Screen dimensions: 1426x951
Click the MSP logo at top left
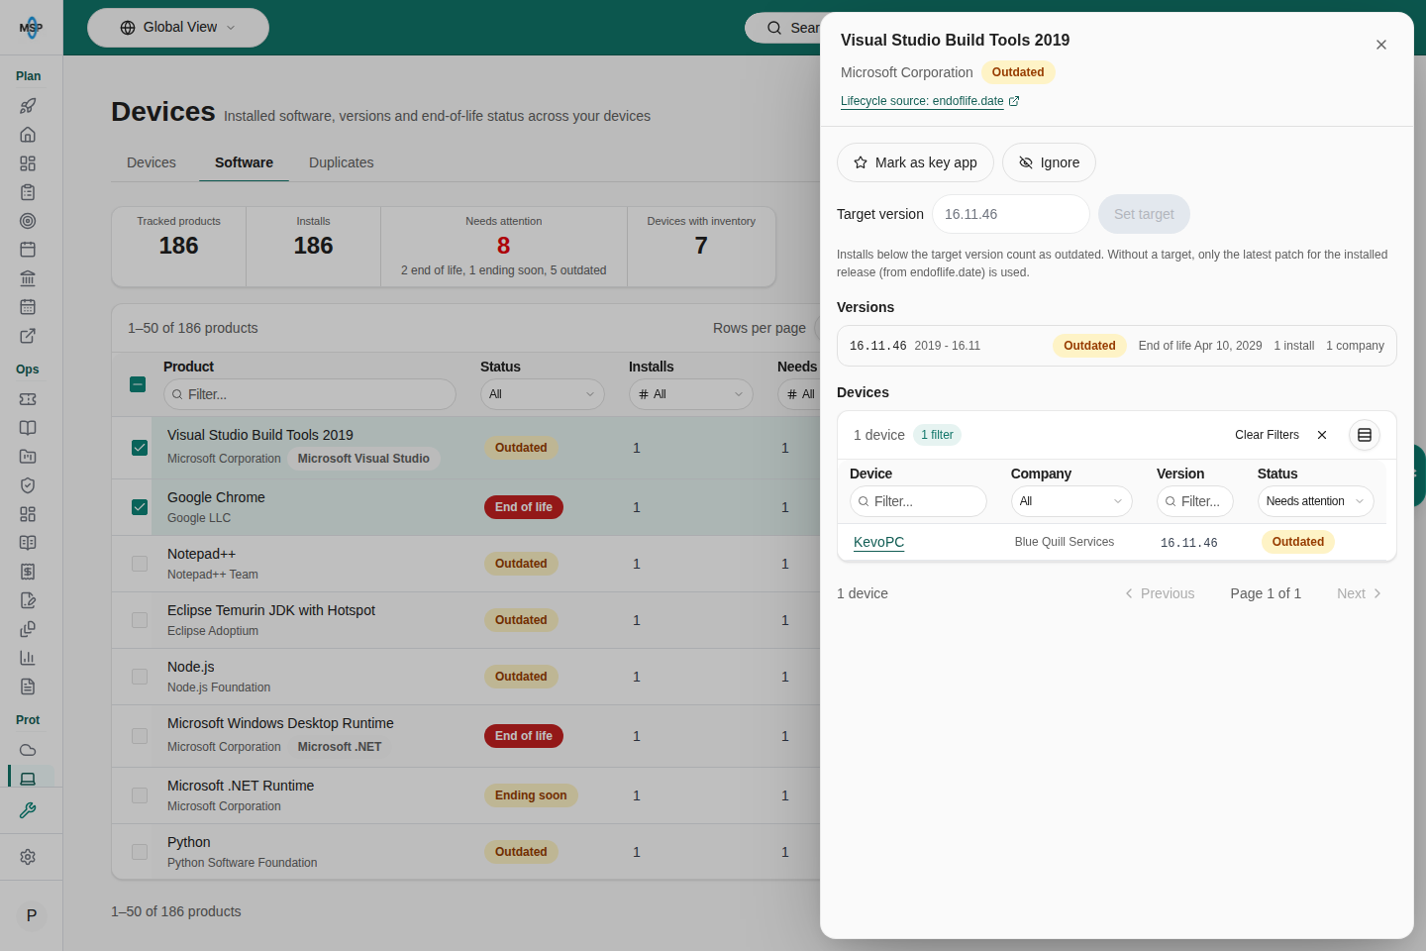pos(32,27)
